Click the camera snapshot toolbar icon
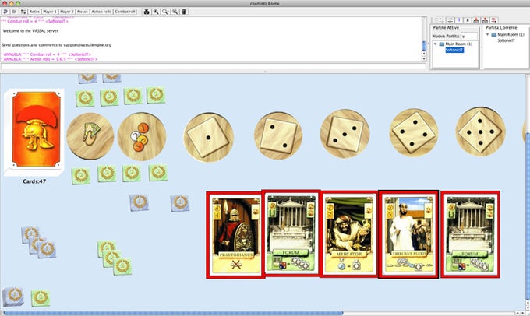Viewport: 530px width, 316px height. [147, 12]
